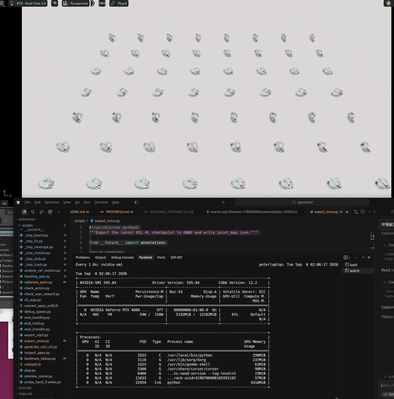Open convert_apex_urdf.sh in the explorer
Viewport: 394px width, 399px height.
(41, 306)
